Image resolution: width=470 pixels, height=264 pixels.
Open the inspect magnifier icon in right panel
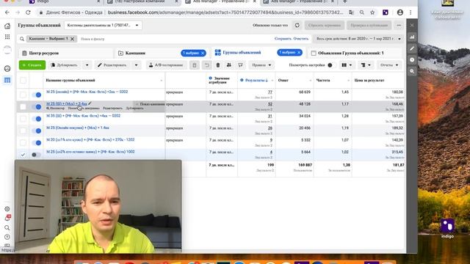(x=412, y=71)
